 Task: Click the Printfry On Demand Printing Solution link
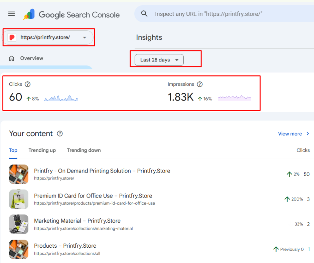click(102, 171)
